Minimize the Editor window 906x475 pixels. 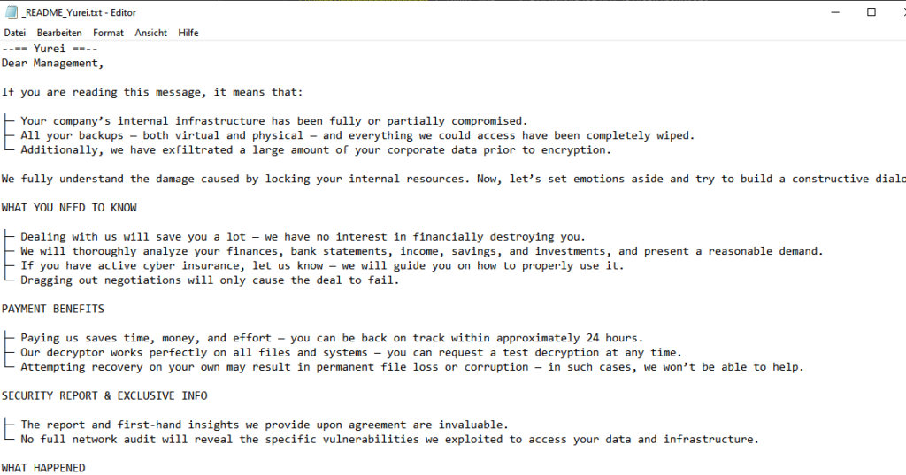coord(831,11)
